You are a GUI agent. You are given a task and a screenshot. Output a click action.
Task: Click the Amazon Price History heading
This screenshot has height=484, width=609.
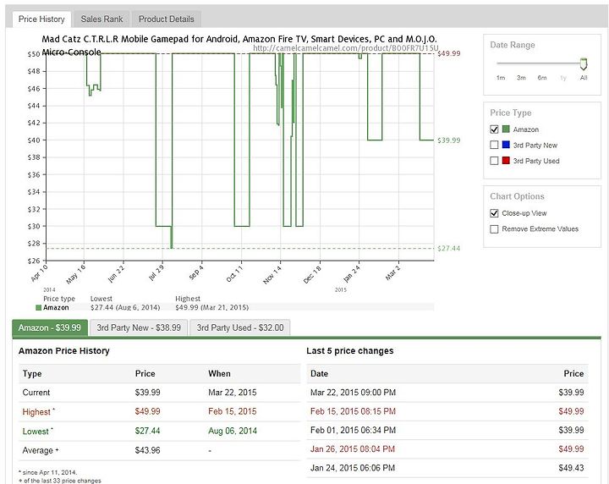tap(64, 351)
